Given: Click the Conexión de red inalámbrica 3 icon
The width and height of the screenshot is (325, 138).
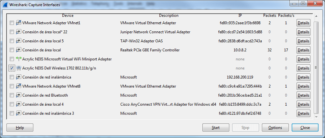Looking at the screenshot, I should (19, 113).
